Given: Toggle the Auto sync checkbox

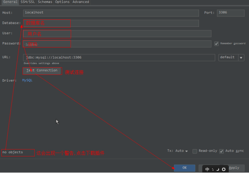Looking at the screenshot, I should click(222, 151).
